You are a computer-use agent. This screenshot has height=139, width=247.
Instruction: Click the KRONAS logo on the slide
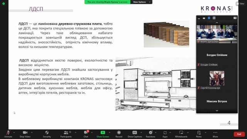217,9
